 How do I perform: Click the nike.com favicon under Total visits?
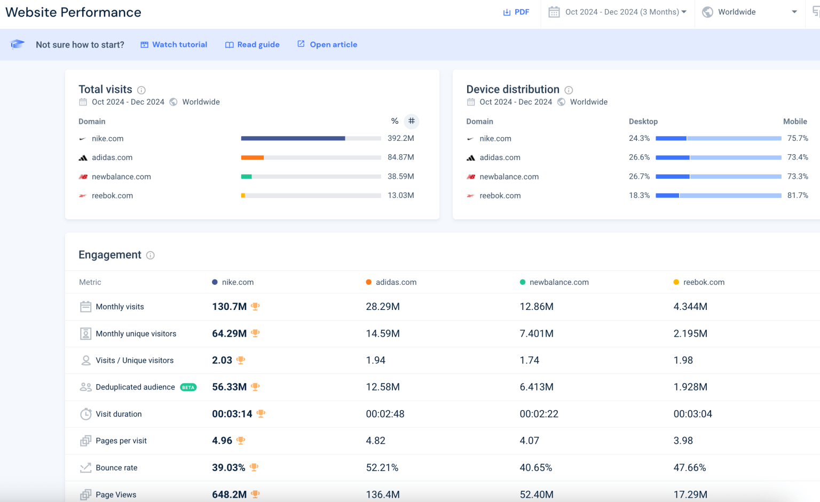(82, 138)
